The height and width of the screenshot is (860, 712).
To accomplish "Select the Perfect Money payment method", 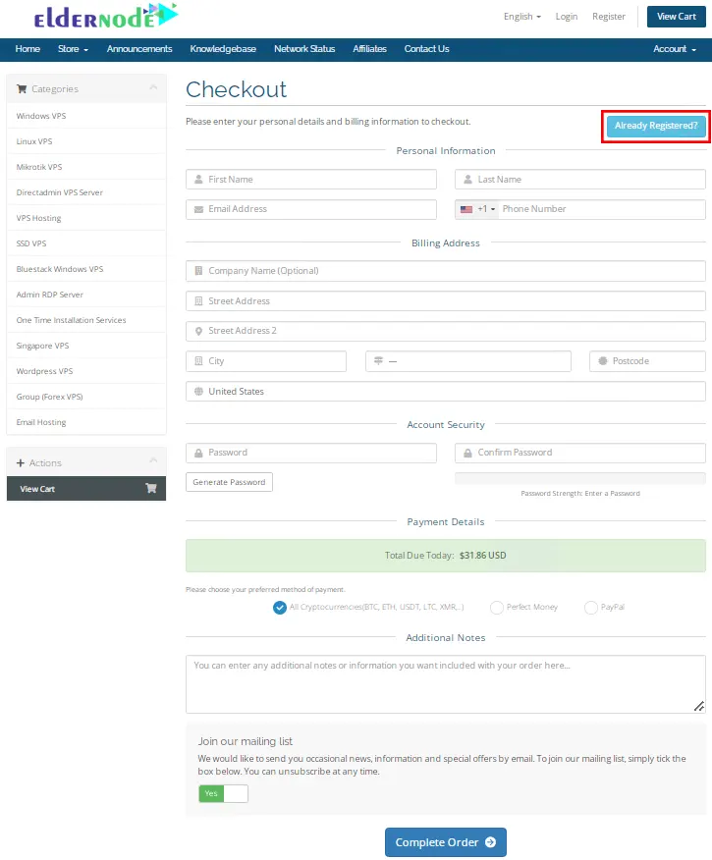I will point(497,607).
